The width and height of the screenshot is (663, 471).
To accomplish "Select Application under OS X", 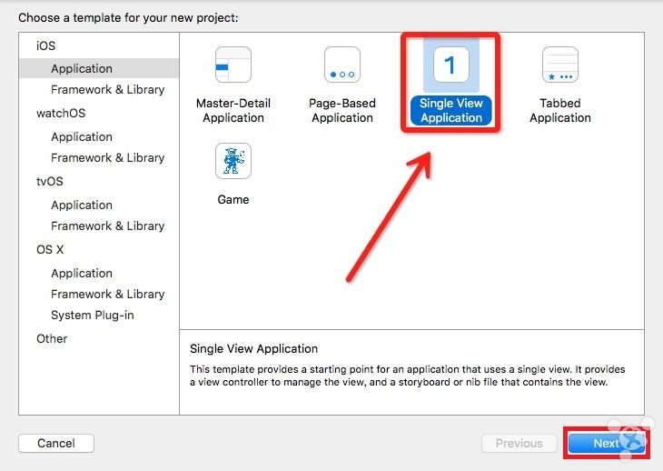I will [x=82, y=273].
